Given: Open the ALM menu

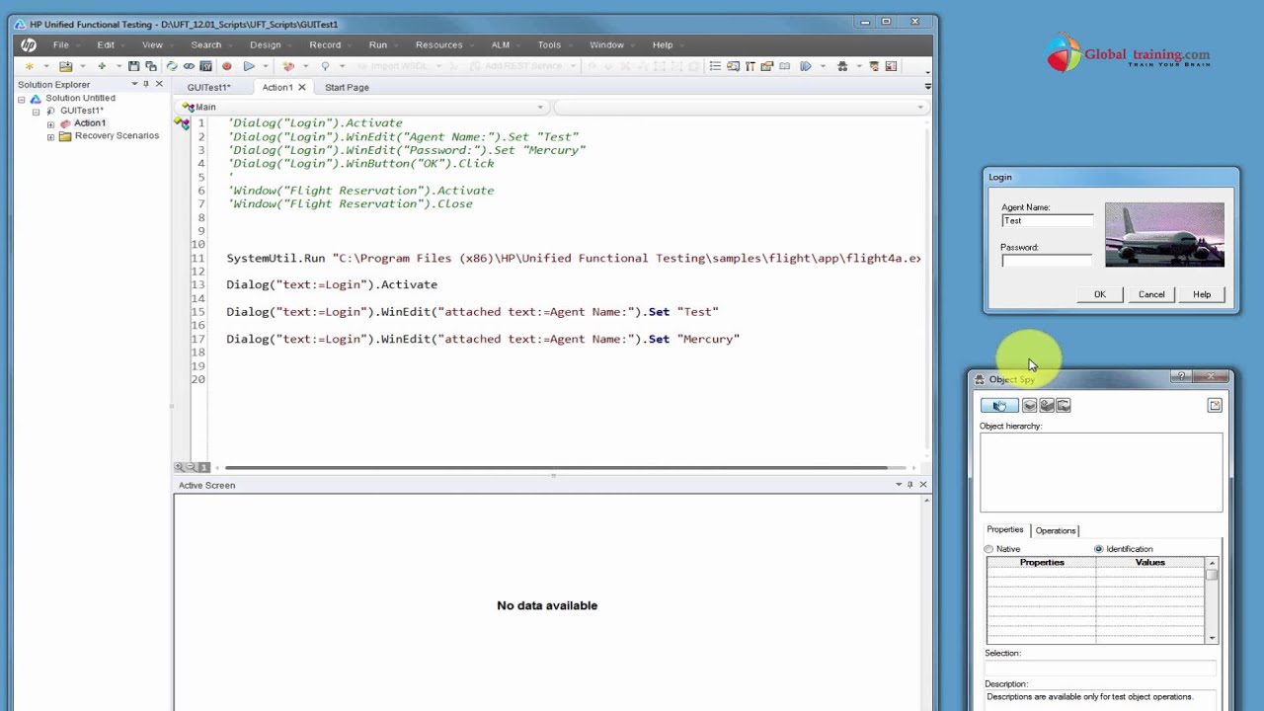Looking at the screenshot, I should (x=501, y=44).
